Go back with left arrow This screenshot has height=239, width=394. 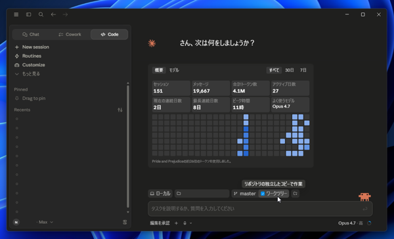(x=53, y=14)
